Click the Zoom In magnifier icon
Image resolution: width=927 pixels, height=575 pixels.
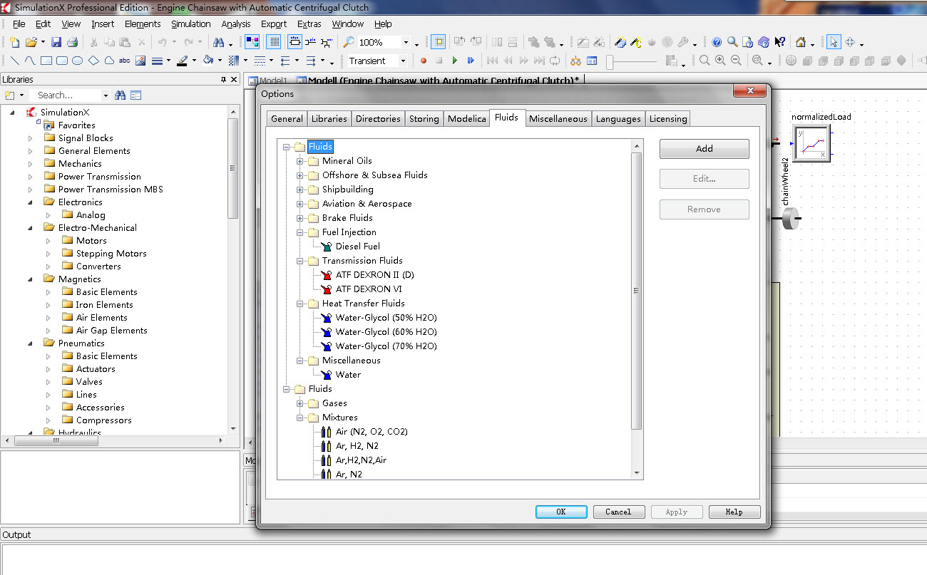coord(720,61)
